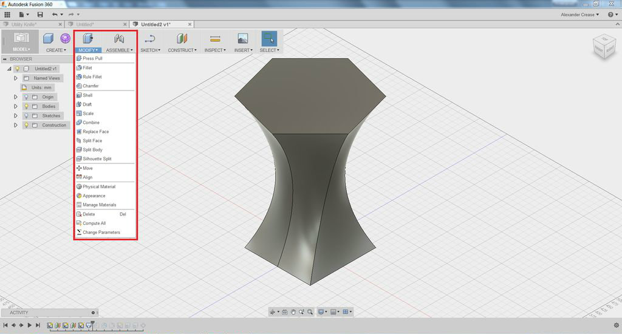Click the Undo arrow icon
This screenshot has width=622, height=334.
(x=55, y=15)
